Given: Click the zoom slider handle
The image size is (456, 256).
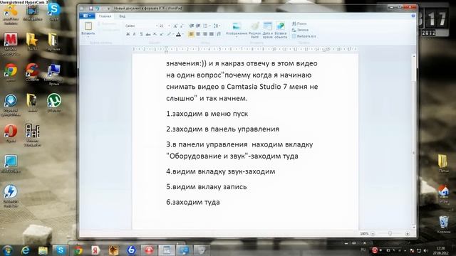Looking at the screenshot, I should tap(390, 233).
